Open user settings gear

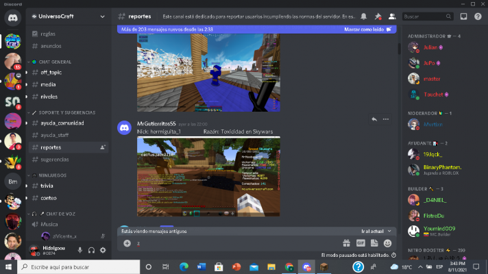click(103, 250)
